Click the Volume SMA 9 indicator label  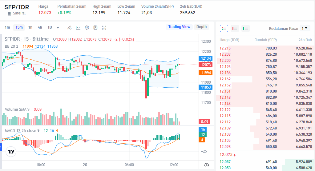17,109
